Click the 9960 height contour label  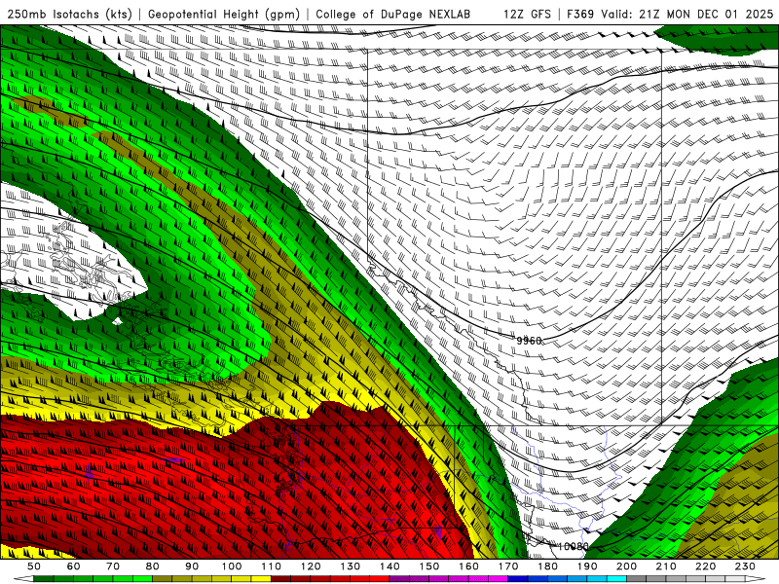click(x=529, y=341)
